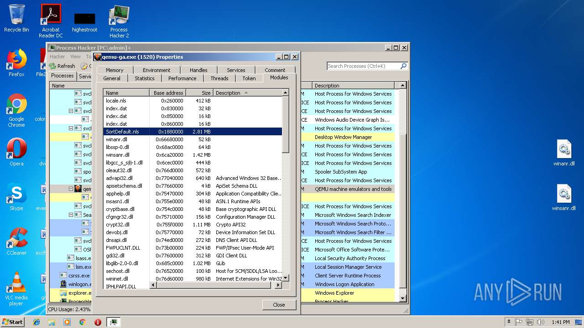Screen dimensions: 584x328
Task: Launch Process Hacker 2 desktop shortcut
Action: tap(119, 21)
